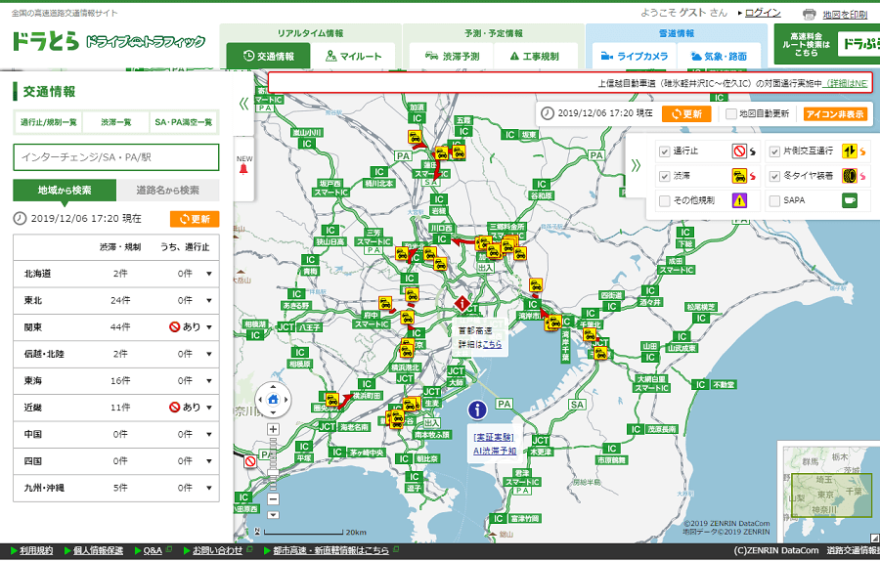Collapse the left panel with double chevron
The height and width of the screenshot is (561, 880).
pyautogui.click(x=243, y=104)
